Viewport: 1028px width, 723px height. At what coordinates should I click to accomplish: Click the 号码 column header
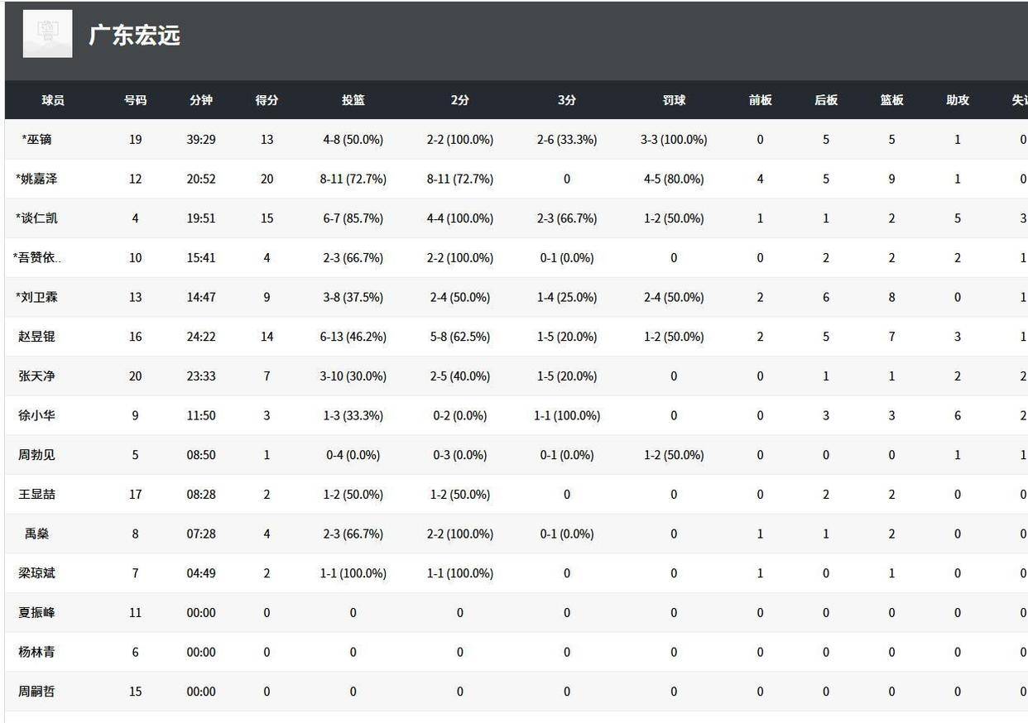pyautogui.click(x=135, y=100)
